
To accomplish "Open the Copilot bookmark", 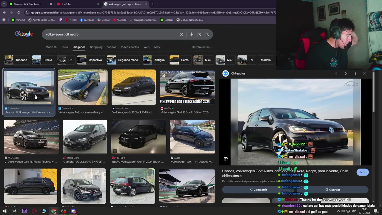I will tap(103, 20).
